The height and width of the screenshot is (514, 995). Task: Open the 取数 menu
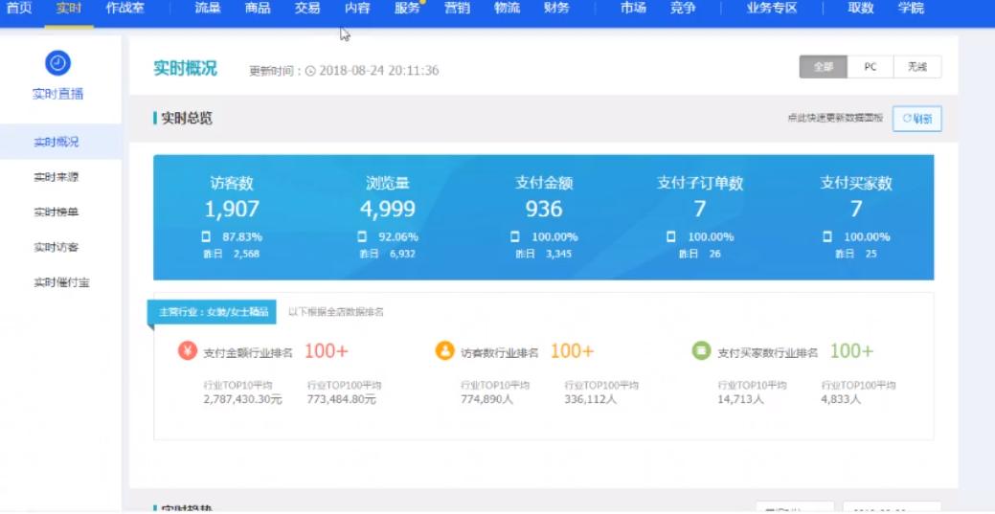tap(861, 9)
